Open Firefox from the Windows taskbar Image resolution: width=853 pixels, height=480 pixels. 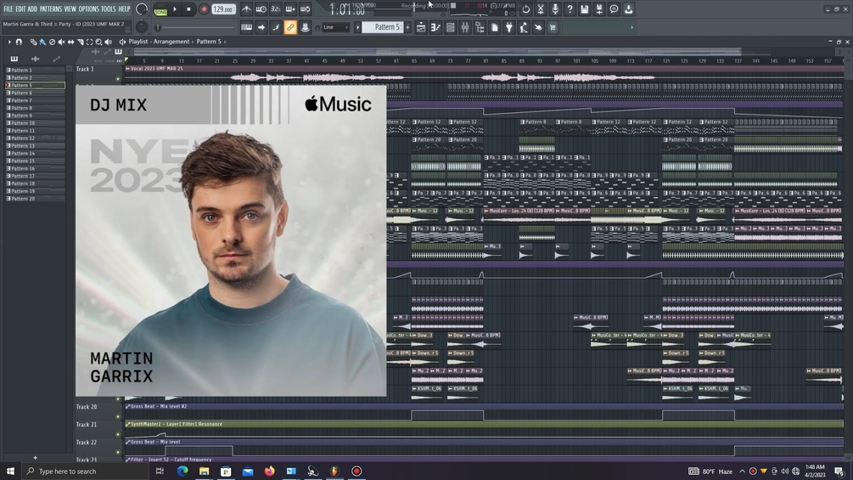click(x=270, y=472)
